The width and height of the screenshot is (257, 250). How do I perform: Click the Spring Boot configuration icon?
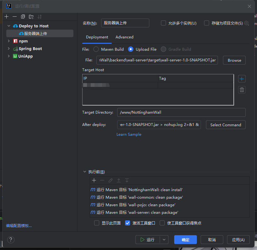coord(15,49)
